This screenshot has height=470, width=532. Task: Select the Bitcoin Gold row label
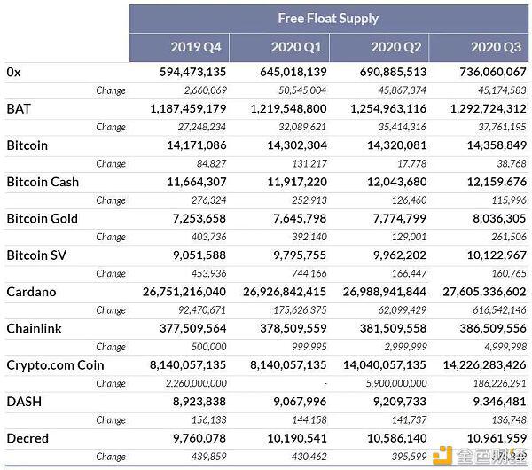pos(43,218)
